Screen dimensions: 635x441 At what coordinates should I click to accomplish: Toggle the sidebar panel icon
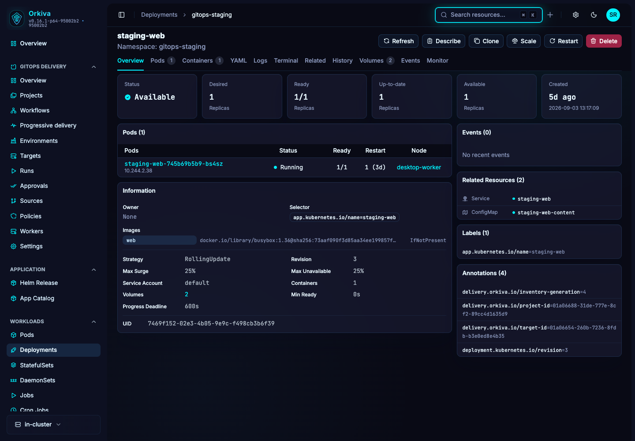click(122, 15)
